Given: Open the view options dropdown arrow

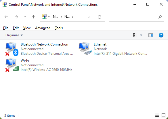Looking at the screenshot, I should click(141, 35).
